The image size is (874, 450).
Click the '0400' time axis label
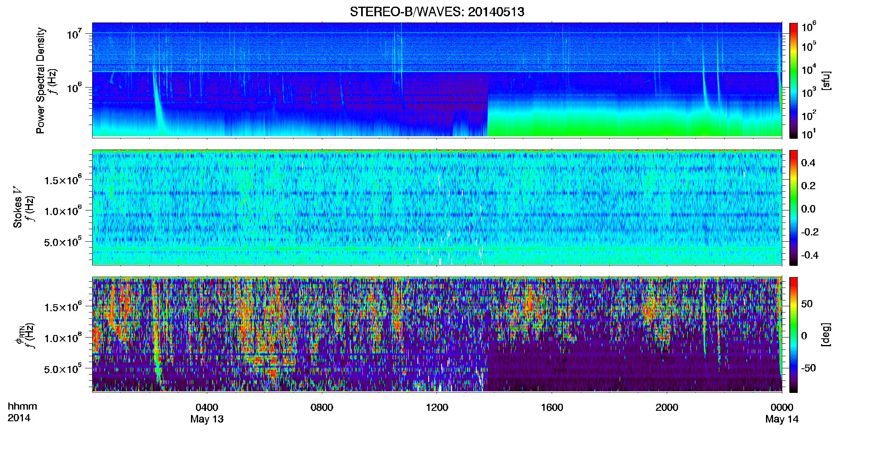point(207,407)
